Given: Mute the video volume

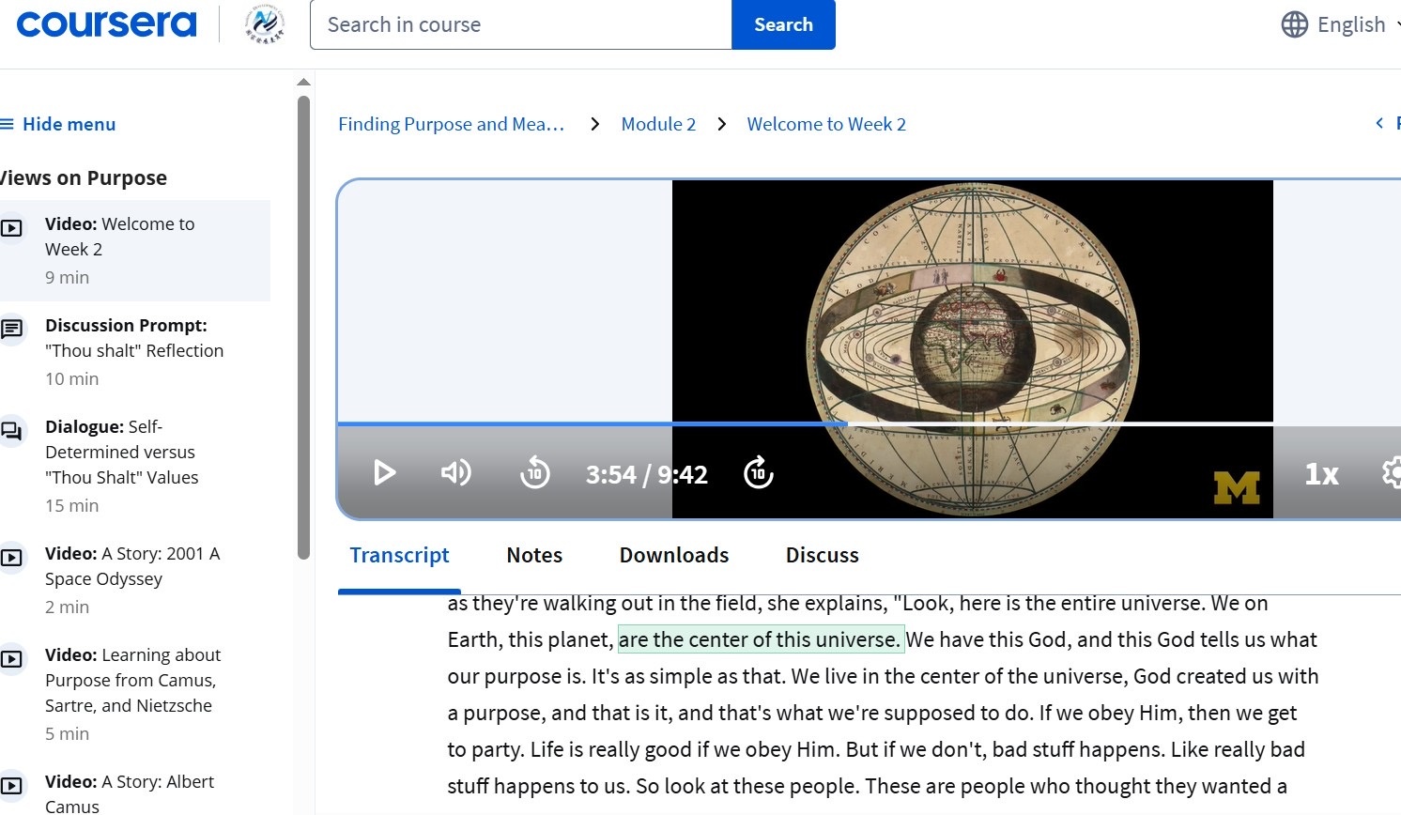Looking at the screenshot, I should 456,472.
